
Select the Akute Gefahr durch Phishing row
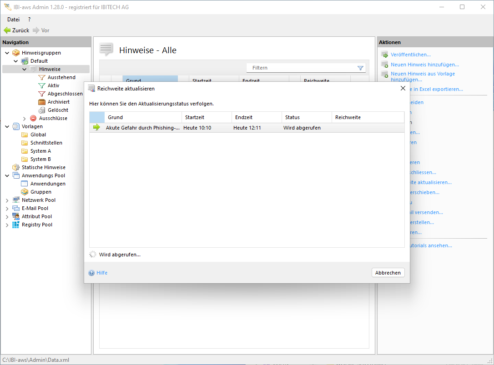(x=143, y=128)
